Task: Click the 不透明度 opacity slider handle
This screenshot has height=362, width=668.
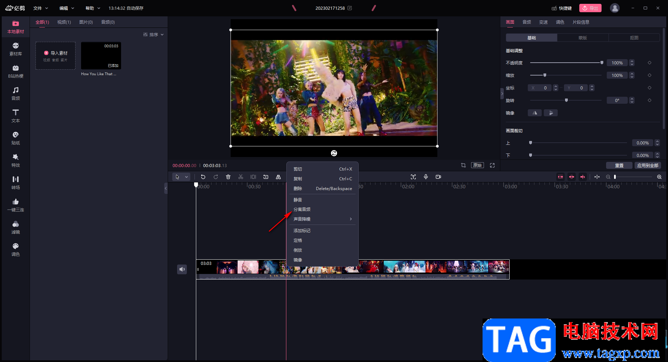Action: (x=602, y=63)
